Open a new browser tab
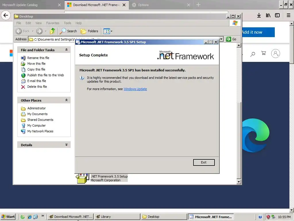Viewport: 294px width, 221px height. point(198,5)
